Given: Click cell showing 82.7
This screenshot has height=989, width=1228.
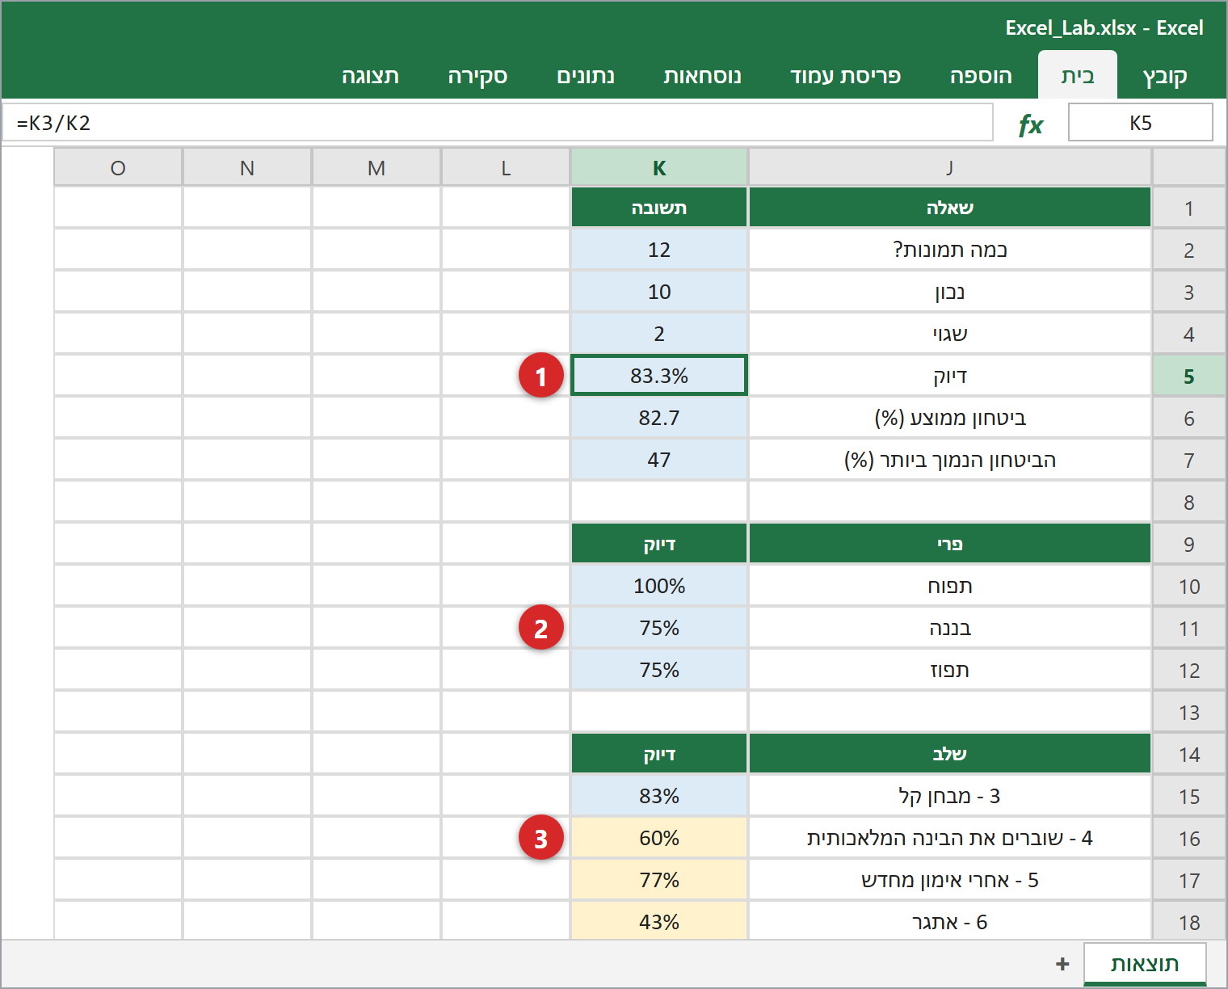Looking at the screenshot, I should coord(659,418).
